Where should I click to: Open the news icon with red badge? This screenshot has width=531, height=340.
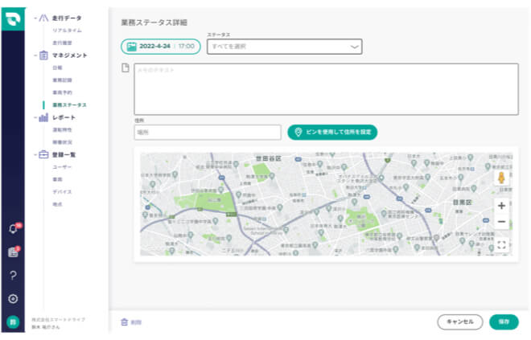coord(12,252)
